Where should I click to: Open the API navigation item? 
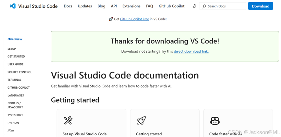pyautogui.click(x=114, y=6)
